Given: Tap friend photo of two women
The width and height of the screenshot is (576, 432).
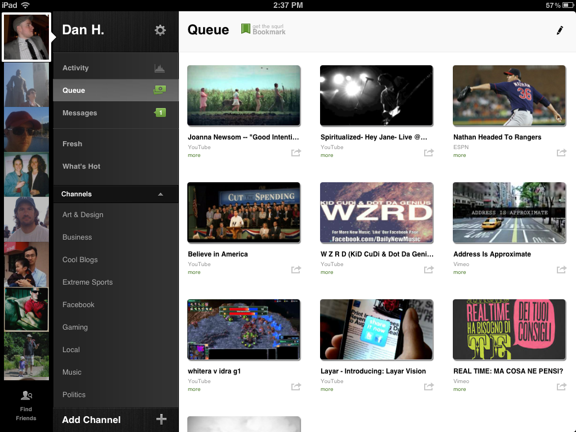Looking at the screenshot, I should click(26, 174).
